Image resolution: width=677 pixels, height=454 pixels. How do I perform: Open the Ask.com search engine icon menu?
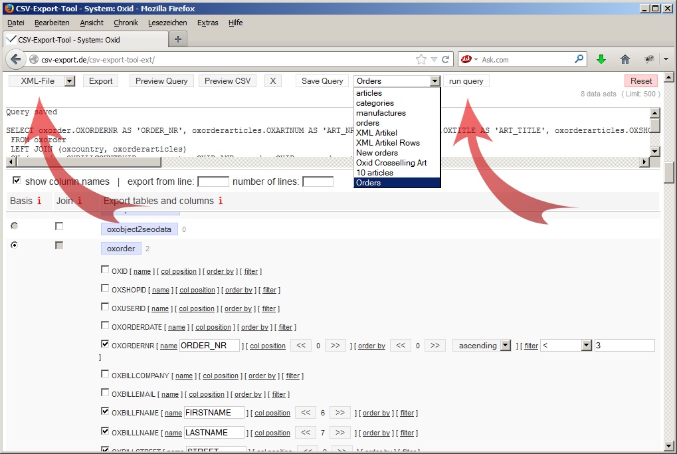(469, 60)
